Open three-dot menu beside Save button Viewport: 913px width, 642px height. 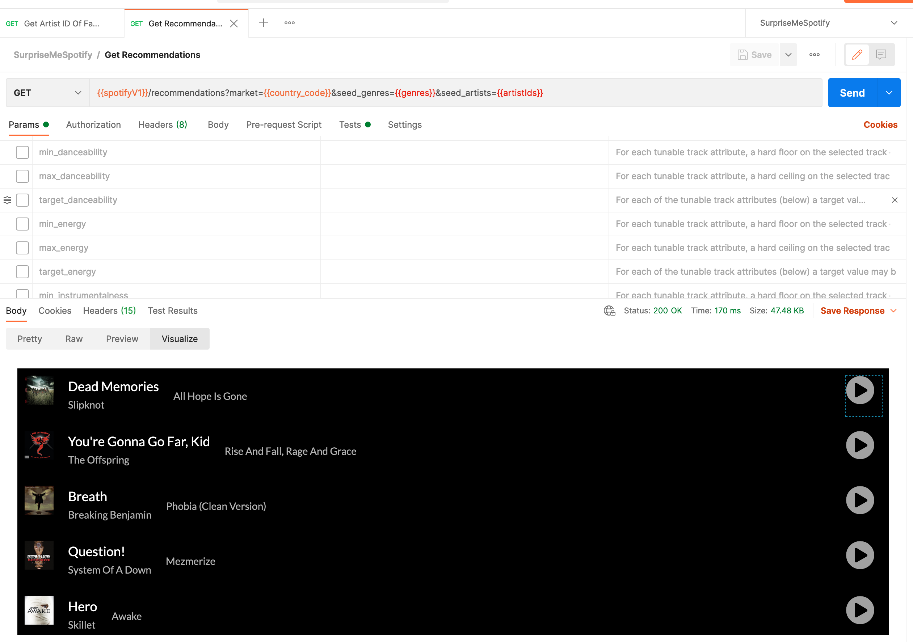click(x=815, y=54)
